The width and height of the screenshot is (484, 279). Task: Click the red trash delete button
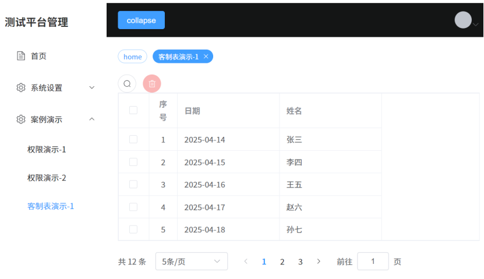click(x=152, y=84)
